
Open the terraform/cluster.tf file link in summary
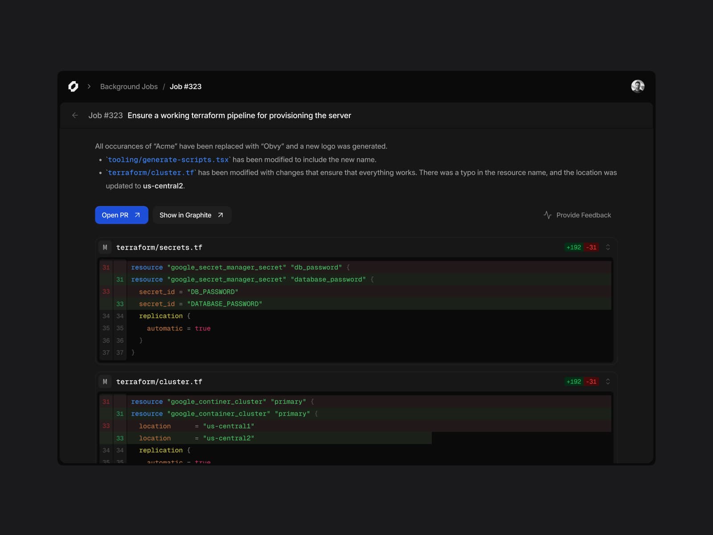pos(151,173)
